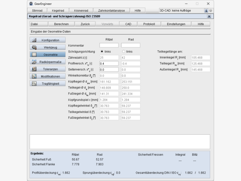This screenshot has width=241, height=181.
Task: Click Profilverschiebung Ritzel field with 0.4
Action: 109,63
